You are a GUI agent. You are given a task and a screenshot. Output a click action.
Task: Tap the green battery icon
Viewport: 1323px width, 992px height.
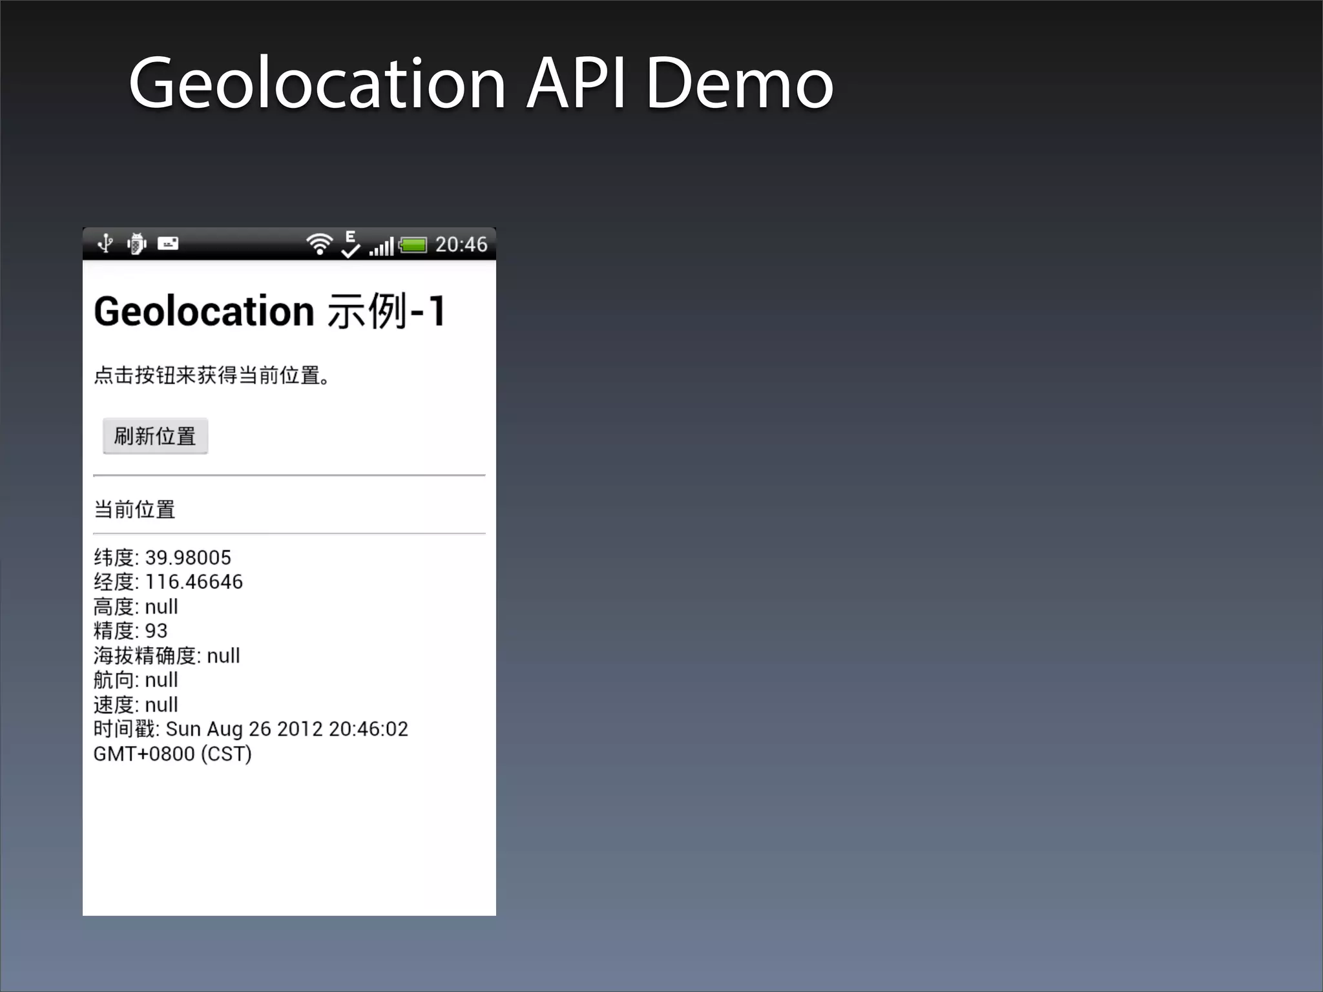(x=413, y=245)
